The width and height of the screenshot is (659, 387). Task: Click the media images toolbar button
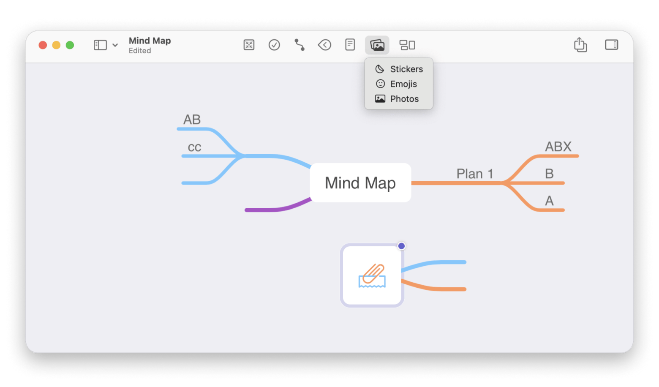click(377, 45)
